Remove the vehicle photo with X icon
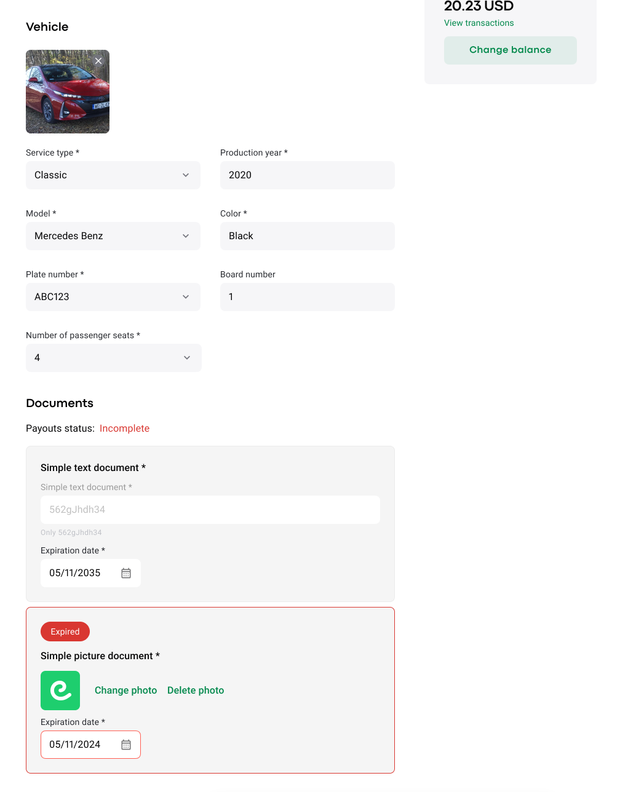620x792 pixels. pos(98,61)
